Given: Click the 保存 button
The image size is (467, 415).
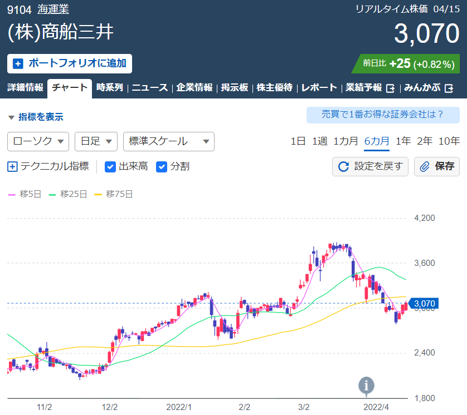Looking at the screenshot, I should [436, 166].
